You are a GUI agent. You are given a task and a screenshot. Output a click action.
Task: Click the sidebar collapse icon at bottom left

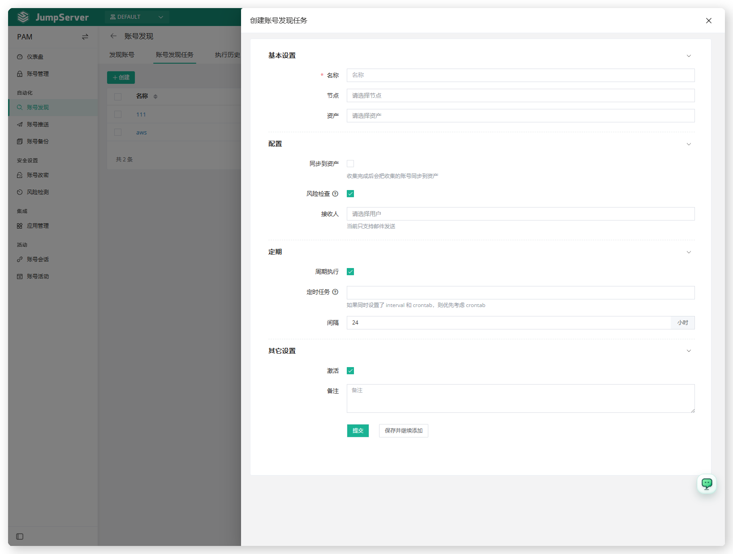(x=20, y=537)
